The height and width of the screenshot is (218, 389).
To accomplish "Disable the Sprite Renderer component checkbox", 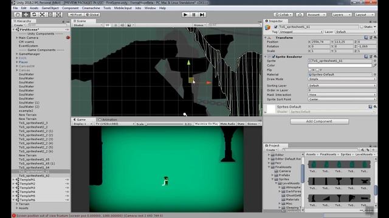I will (274, 56).
